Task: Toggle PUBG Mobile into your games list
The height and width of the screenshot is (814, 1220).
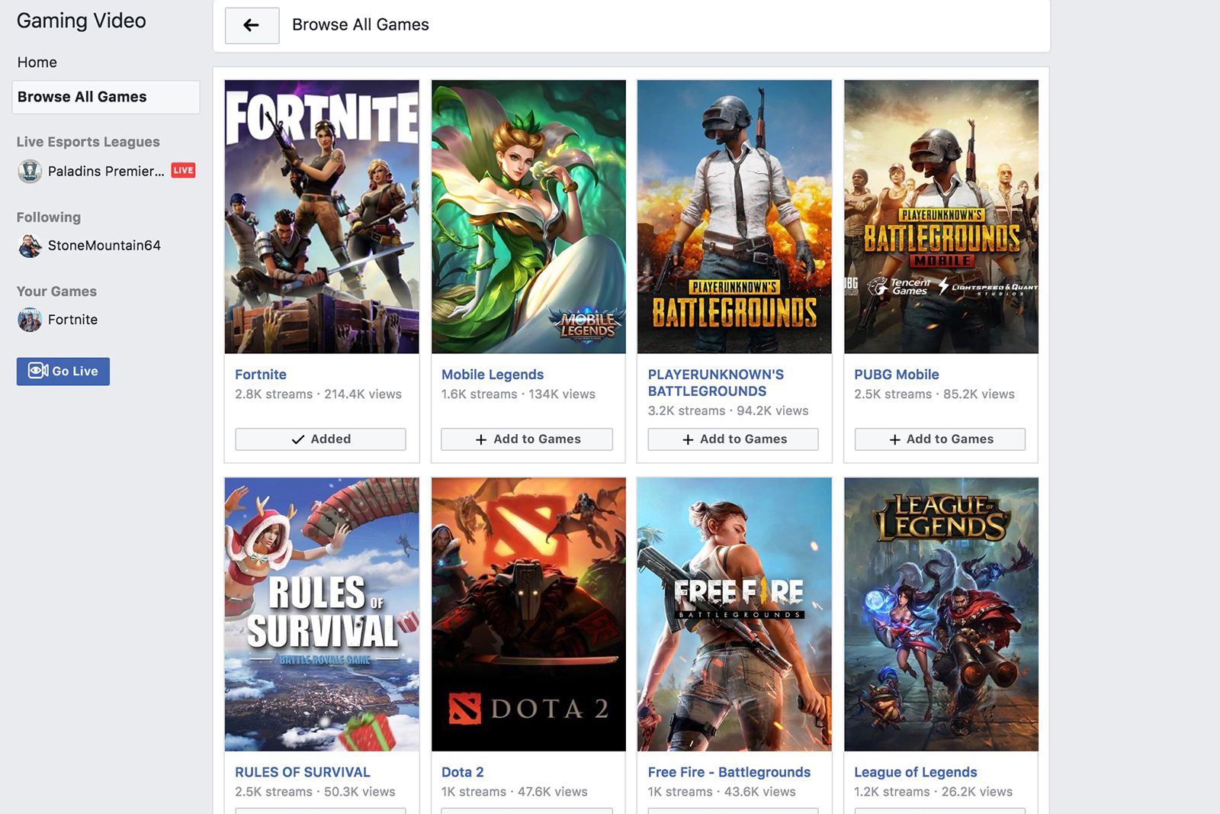Action: pos(940,439)
